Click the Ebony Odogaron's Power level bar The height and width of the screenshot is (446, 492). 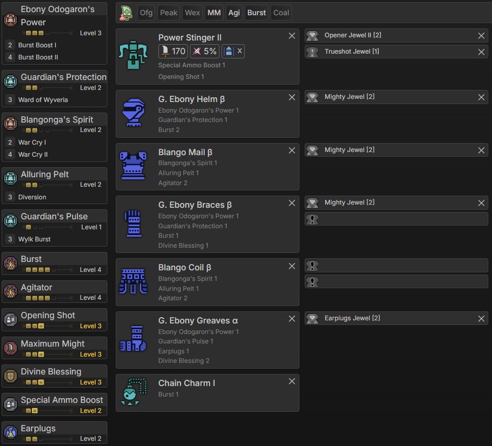(x=48, y=33)
